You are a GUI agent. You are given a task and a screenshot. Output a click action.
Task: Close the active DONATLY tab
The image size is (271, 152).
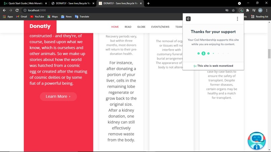[141, 3]
